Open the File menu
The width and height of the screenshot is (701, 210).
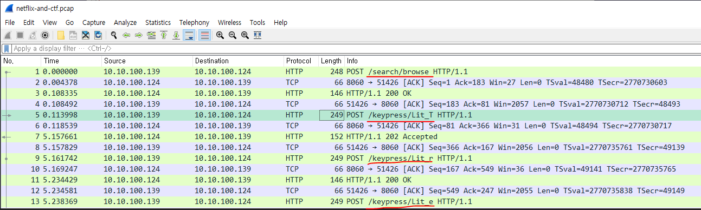pos(10,23)
